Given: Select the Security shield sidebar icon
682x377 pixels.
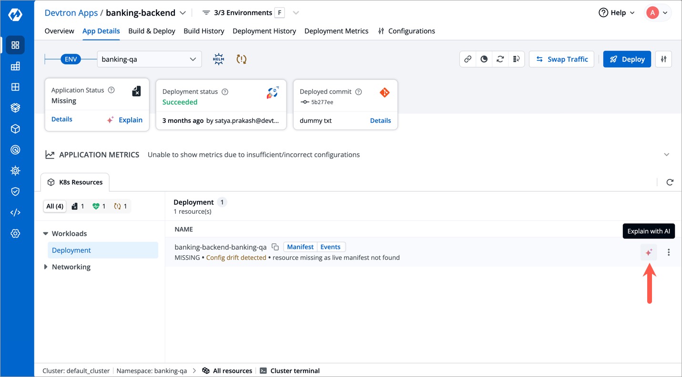Looking at the screenshot, I should click(x=15, y=191).
